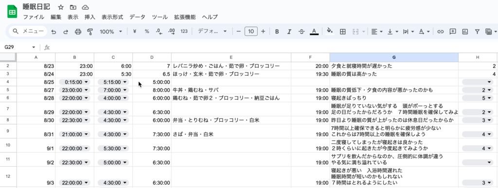Star the 睡眠日記 document
This screenshot has height=188, width=498.
[61, 7]
